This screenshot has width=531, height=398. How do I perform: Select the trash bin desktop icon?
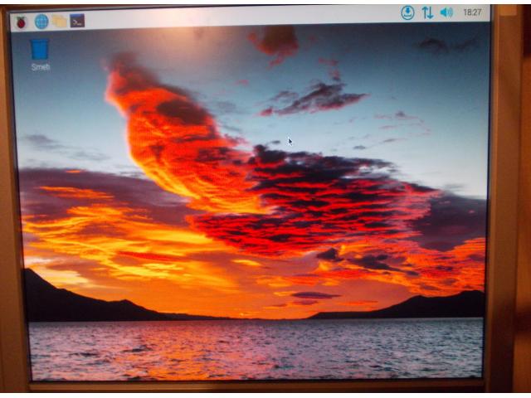40,55
